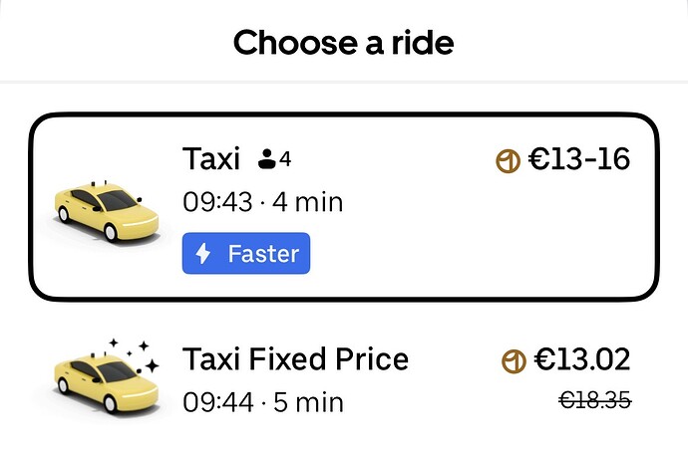Screen dimensions: 688x456
Task: Choose the Taxi Fixed Price option title
Action: coord(295,359)
